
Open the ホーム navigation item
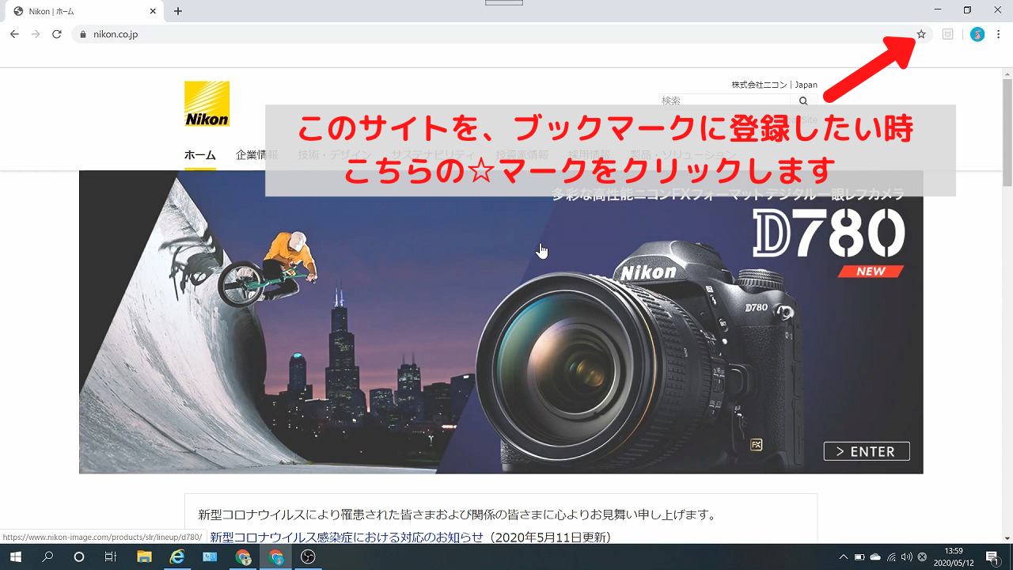[200, 155]
